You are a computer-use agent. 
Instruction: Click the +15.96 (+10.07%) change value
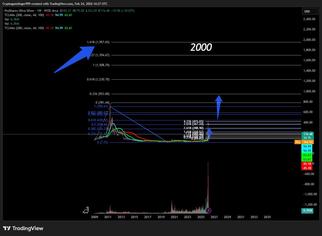pyautogui.click(x=123, y=11)
